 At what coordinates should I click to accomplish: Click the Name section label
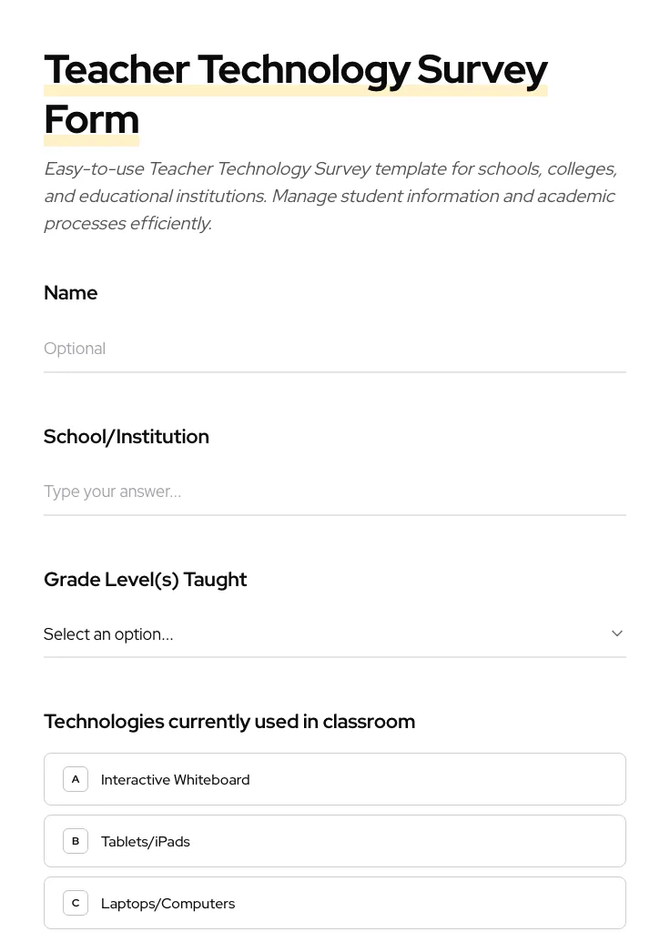tap(70, 293)
